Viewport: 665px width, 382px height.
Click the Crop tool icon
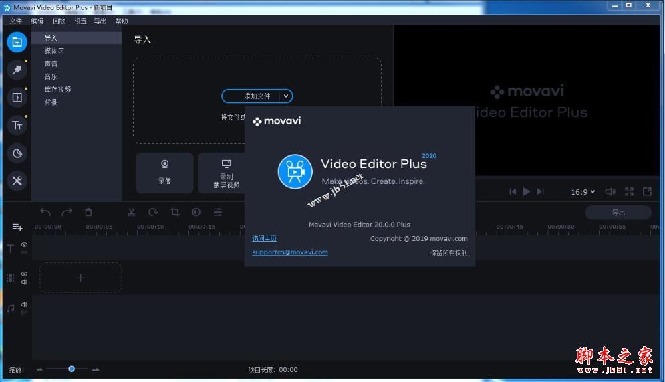174,212
